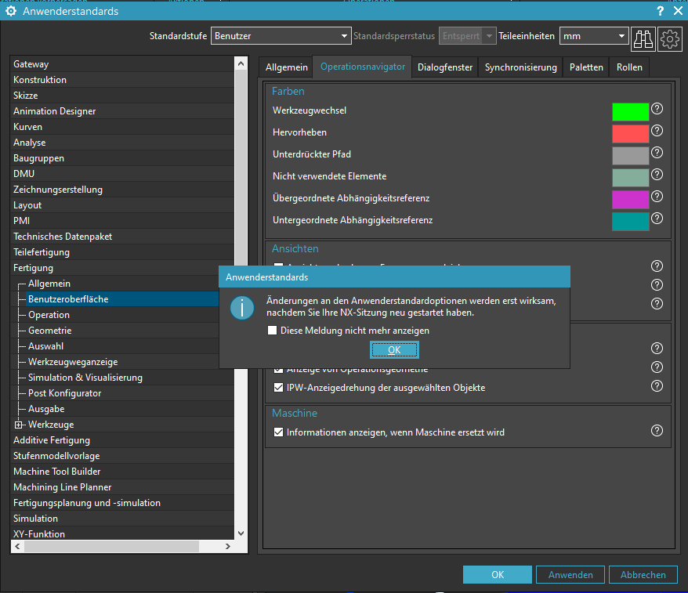Click help icon for Nicht verwendete Elemente
The image size is (688, 593).
pyautogui.click(x=657, y=175)
